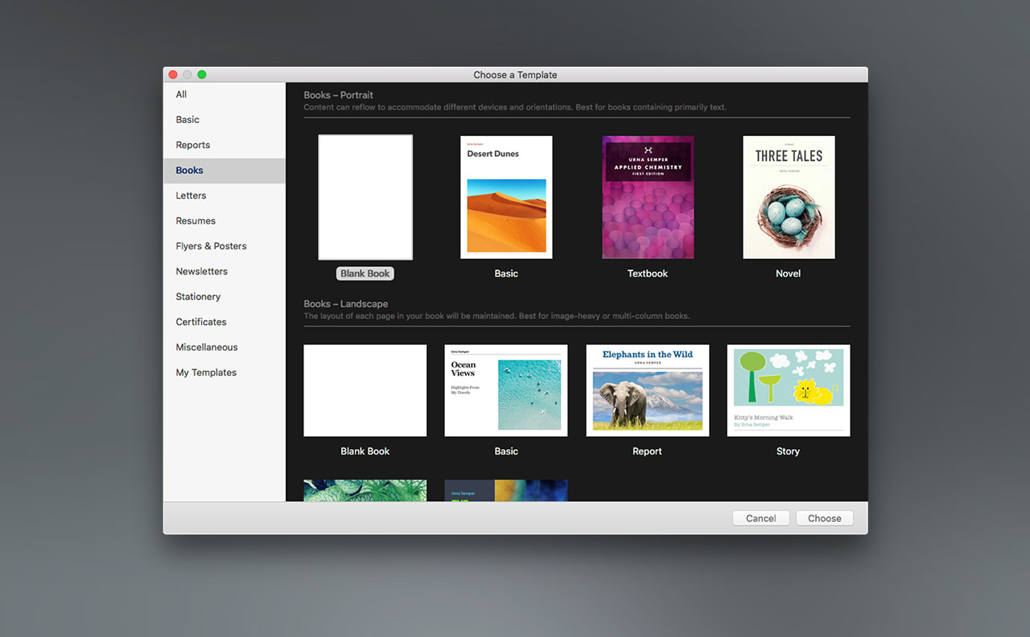Show All templates in sidebar
Image resolution: width=1030 pixels, height=637 pixels.
[182, 94]
